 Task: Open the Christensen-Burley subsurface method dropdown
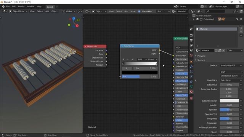(231, 76)
